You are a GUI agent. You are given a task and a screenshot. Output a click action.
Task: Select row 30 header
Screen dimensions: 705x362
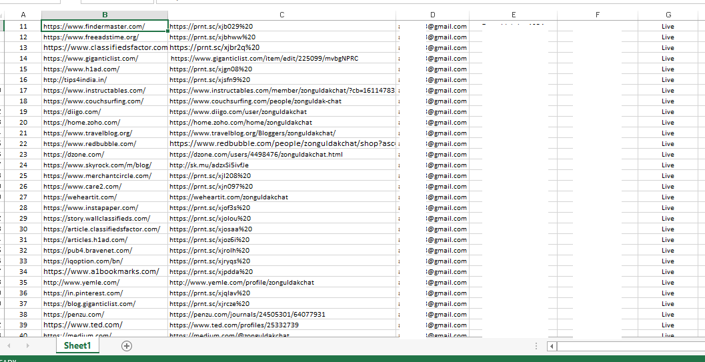(x=23, y=229)
